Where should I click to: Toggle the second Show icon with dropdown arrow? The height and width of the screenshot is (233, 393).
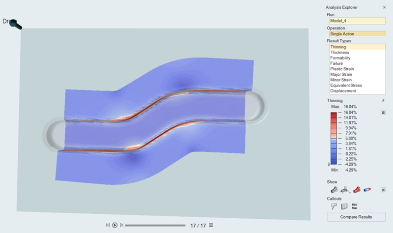click(x=345, y=189)
